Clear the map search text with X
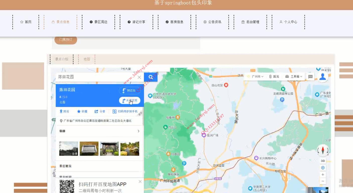This screenshot has height=193, width=353. coord(139,77)
